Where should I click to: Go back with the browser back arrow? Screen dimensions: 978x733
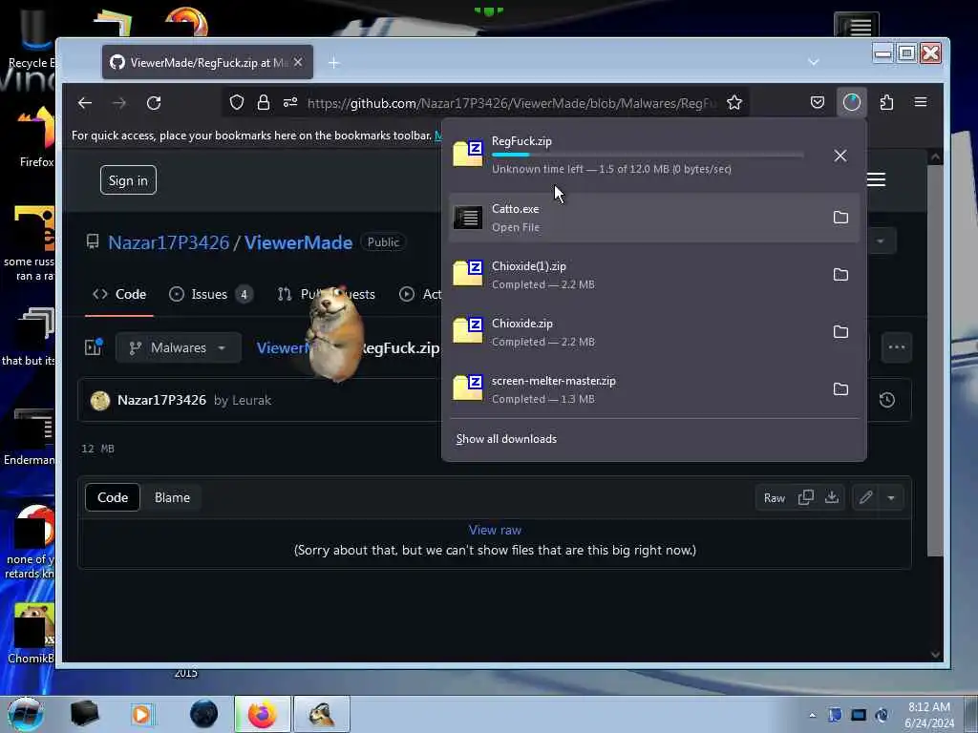85,103
